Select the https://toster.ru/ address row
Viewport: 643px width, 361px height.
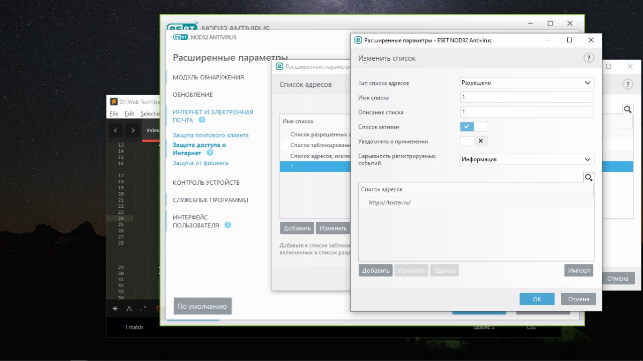point(476,203)
